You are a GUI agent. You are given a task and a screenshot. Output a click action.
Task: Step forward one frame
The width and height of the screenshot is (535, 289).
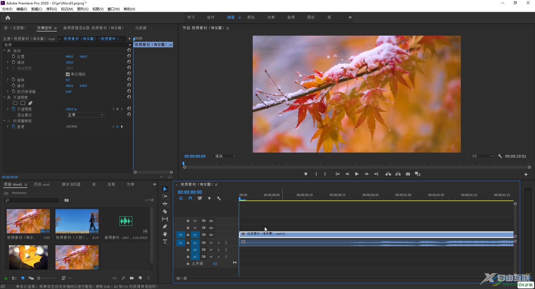(367, 174)
